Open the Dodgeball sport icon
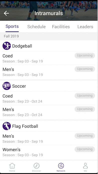Image resolution: width=98 pixels, height=174 pixels. [x=7, y=46]
